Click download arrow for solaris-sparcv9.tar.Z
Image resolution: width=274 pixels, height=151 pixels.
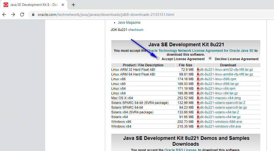tap(198, 103)
